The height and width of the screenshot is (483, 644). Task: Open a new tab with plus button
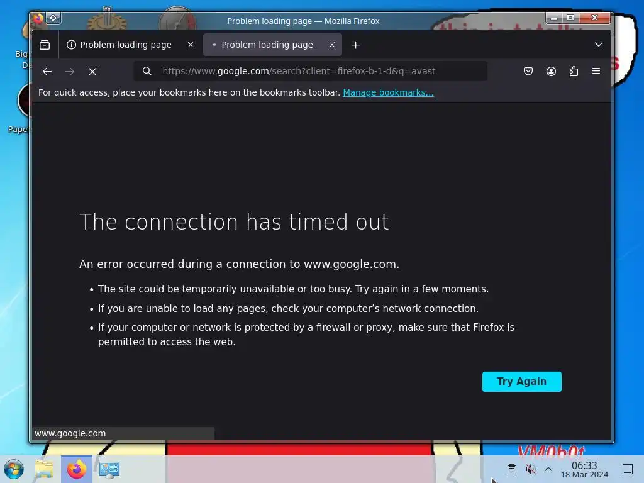point(356,45)
